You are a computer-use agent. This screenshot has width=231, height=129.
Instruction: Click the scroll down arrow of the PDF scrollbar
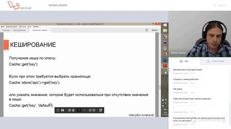pyautogui.click(x=160, y=116)
